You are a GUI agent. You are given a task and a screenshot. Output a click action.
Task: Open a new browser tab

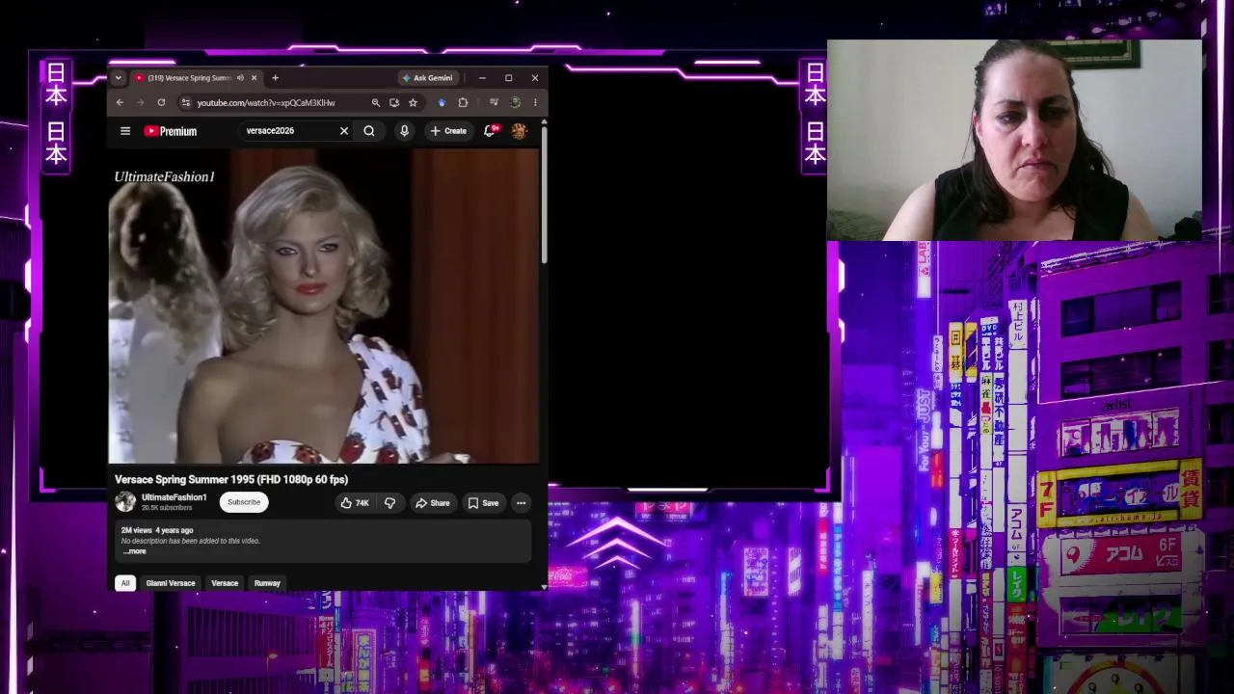click(275, 78)
